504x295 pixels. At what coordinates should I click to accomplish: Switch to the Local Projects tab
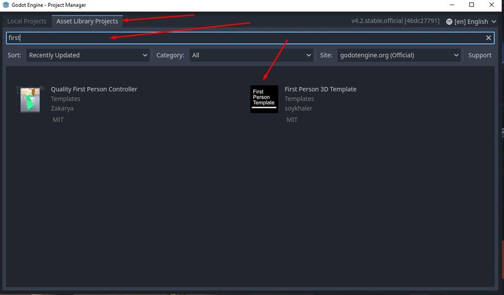[x=26, y=21]
